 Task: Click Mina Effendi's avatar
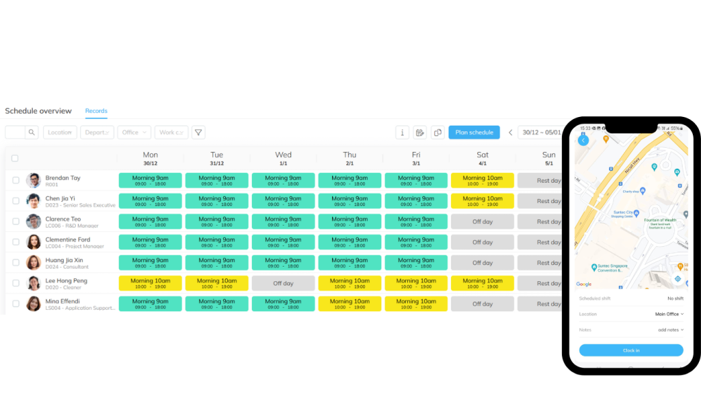coord(34,304)
